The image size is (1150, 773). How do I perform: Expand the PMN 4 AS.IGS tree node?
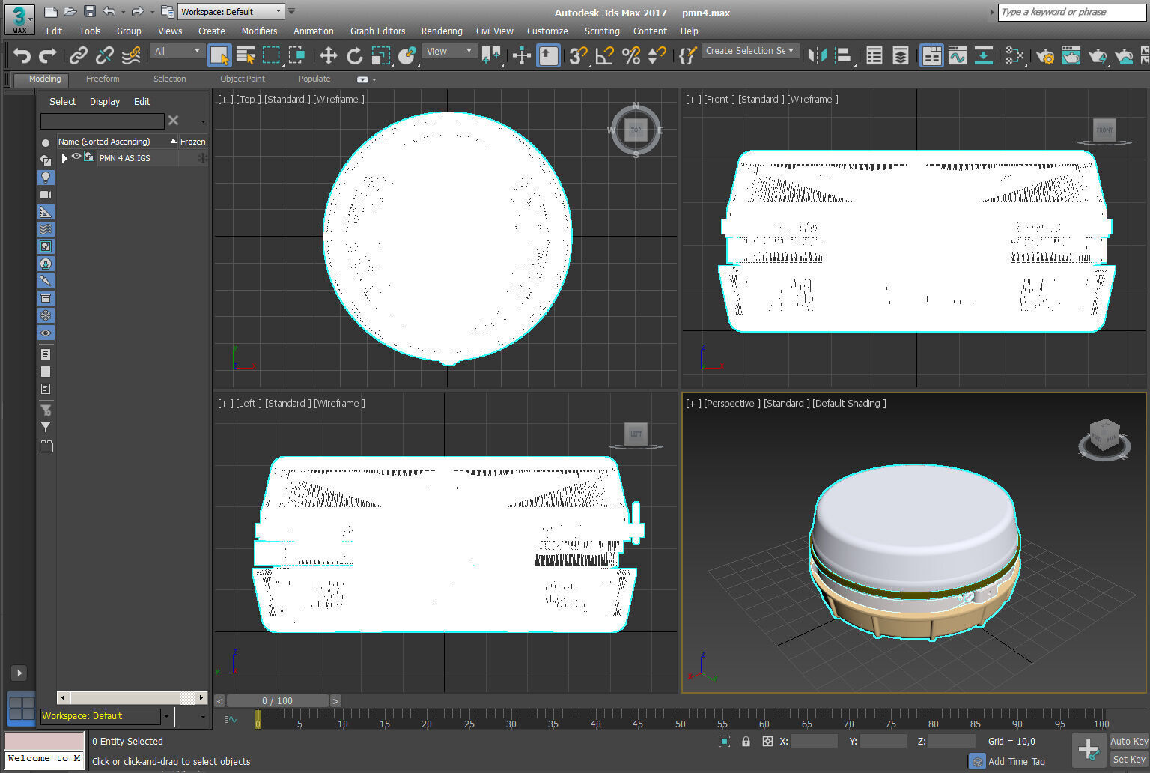64,158
